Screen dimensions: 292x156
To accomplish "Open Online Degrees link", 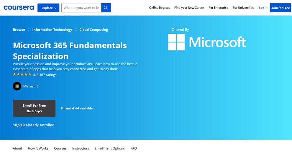I will click(x=159, y=8).
